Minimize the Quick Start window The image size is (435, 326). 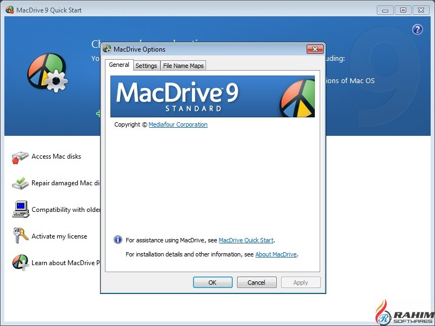coord(385,10)
